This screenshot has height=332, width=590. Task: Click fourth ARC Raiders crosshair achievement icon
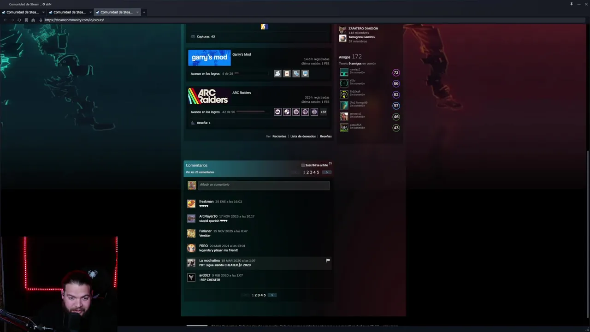point(305,112)
